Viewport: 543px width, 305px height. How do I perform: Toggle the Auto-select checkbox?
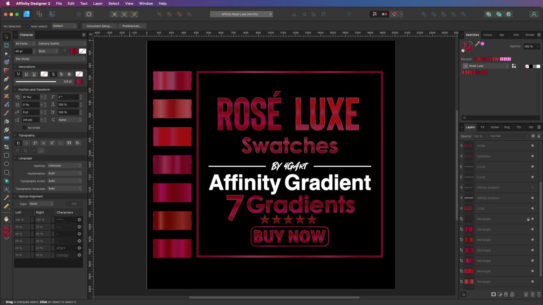[x=28, y=26]
